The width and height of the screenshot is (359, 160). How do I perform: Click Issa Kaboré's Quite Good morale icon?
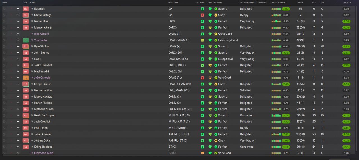(x=216, y=34)
